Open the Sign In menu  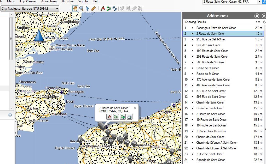tap(83, 2)
